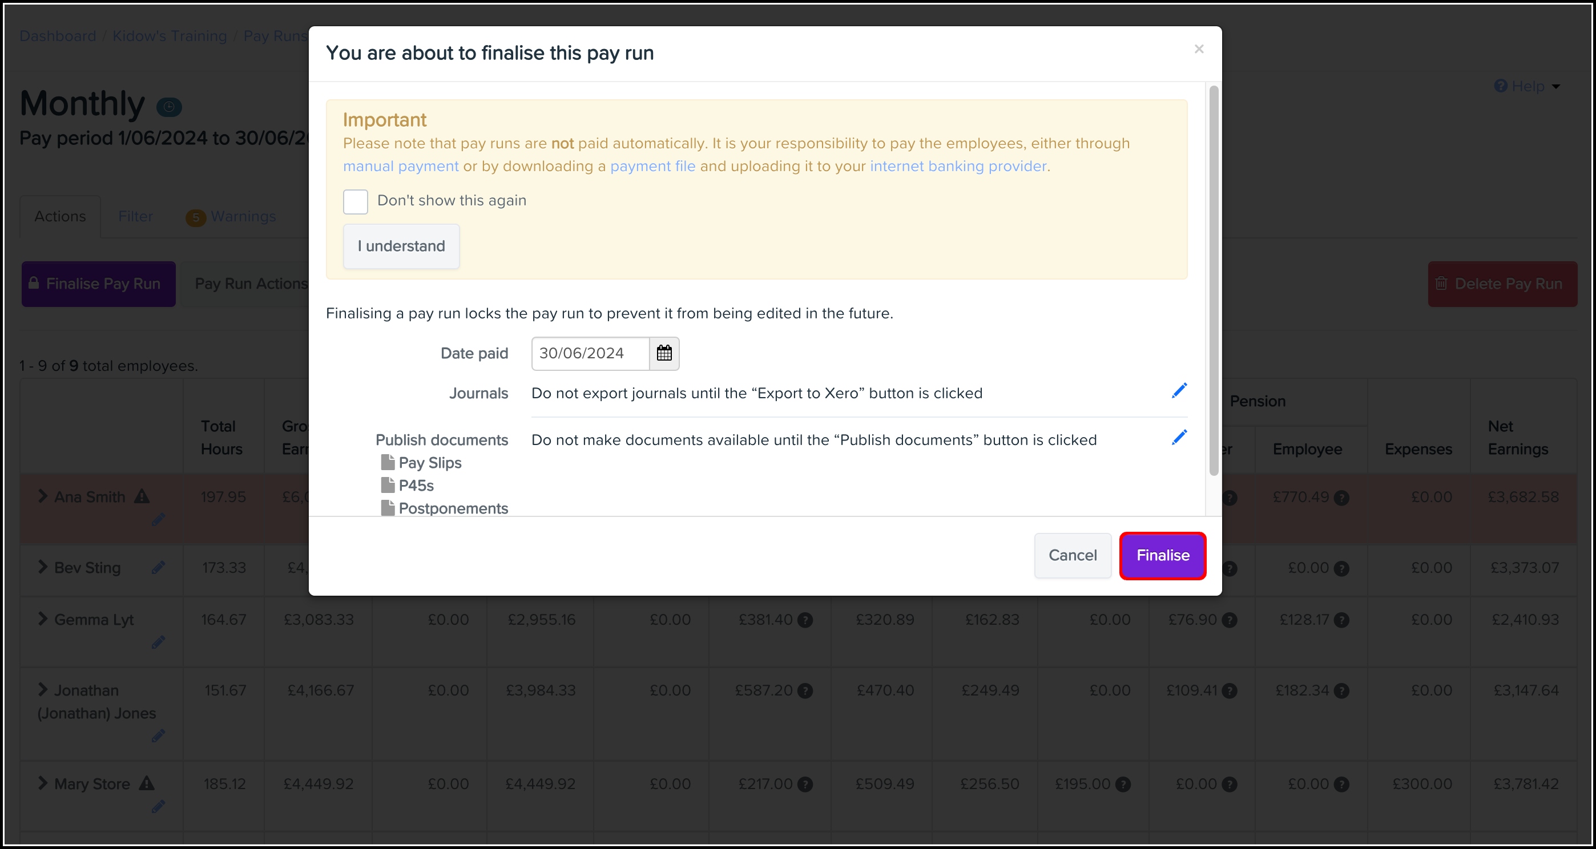Image resolution: width=1596 pixels, height=849 pixels.
Task: Click the dialog's vertical scrollbar
Action: coord(1214,281)
